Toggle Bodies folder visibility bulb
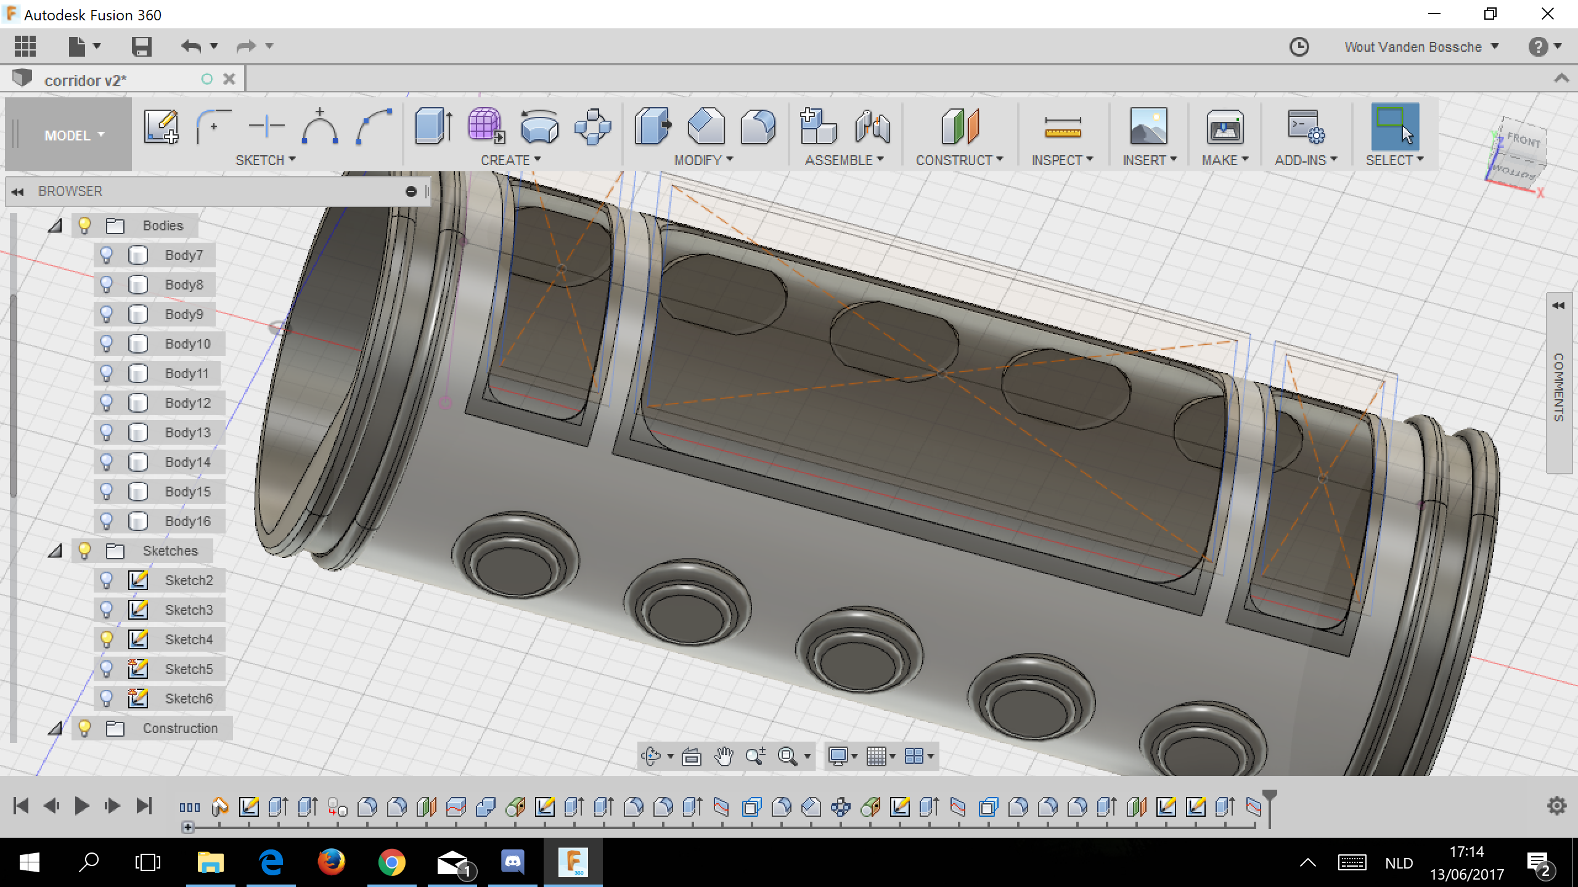 (84, 225)
